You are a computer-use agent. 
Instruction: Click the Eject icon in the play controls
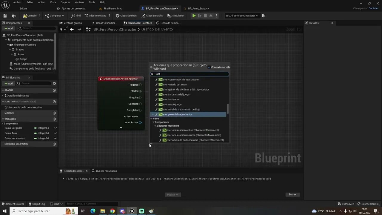pyautogui.click(x=211, y=16)
